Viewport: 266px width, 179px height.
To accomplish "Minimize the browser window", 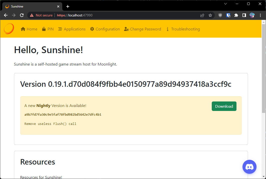I will tap(237, 4).
